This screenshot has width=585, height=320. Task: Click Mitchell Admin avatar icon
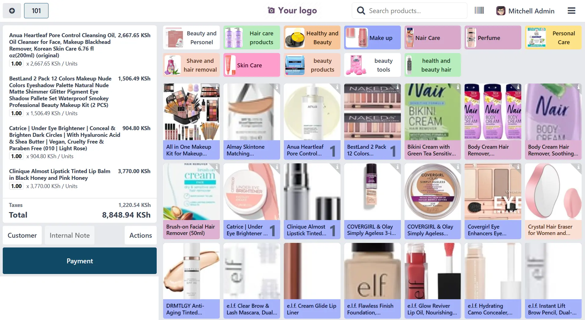[501, 11]
